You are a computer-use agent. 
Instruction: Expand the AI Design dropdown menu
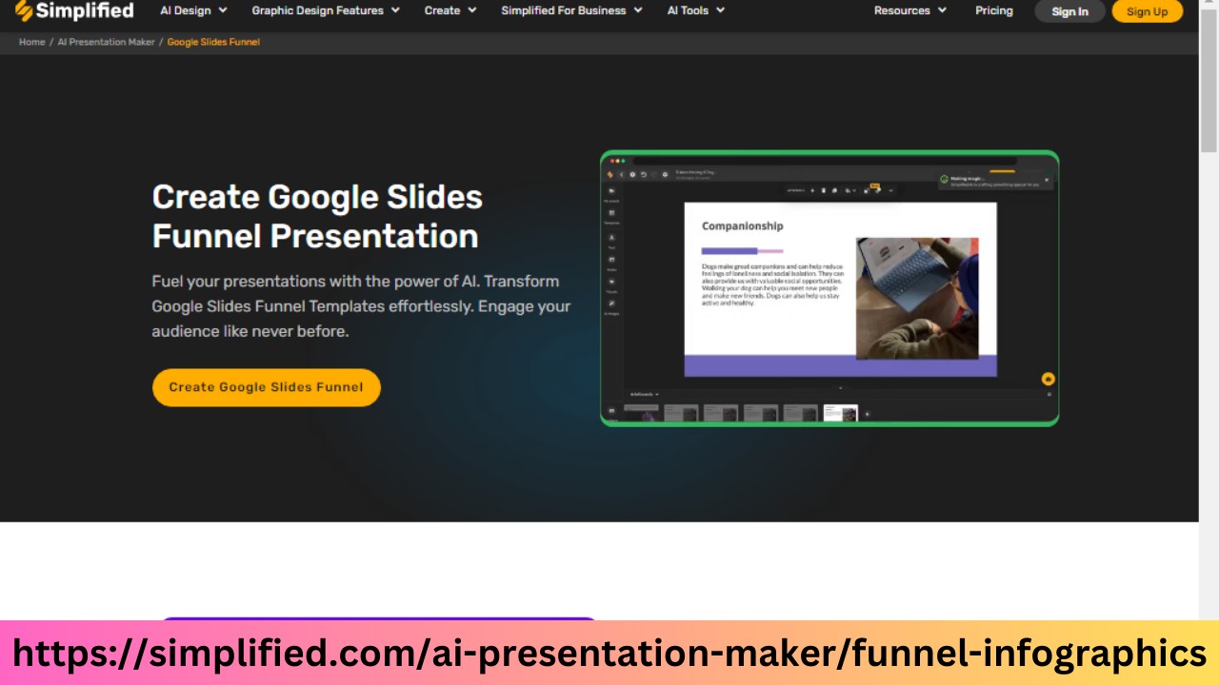click(x=193, y=10)
